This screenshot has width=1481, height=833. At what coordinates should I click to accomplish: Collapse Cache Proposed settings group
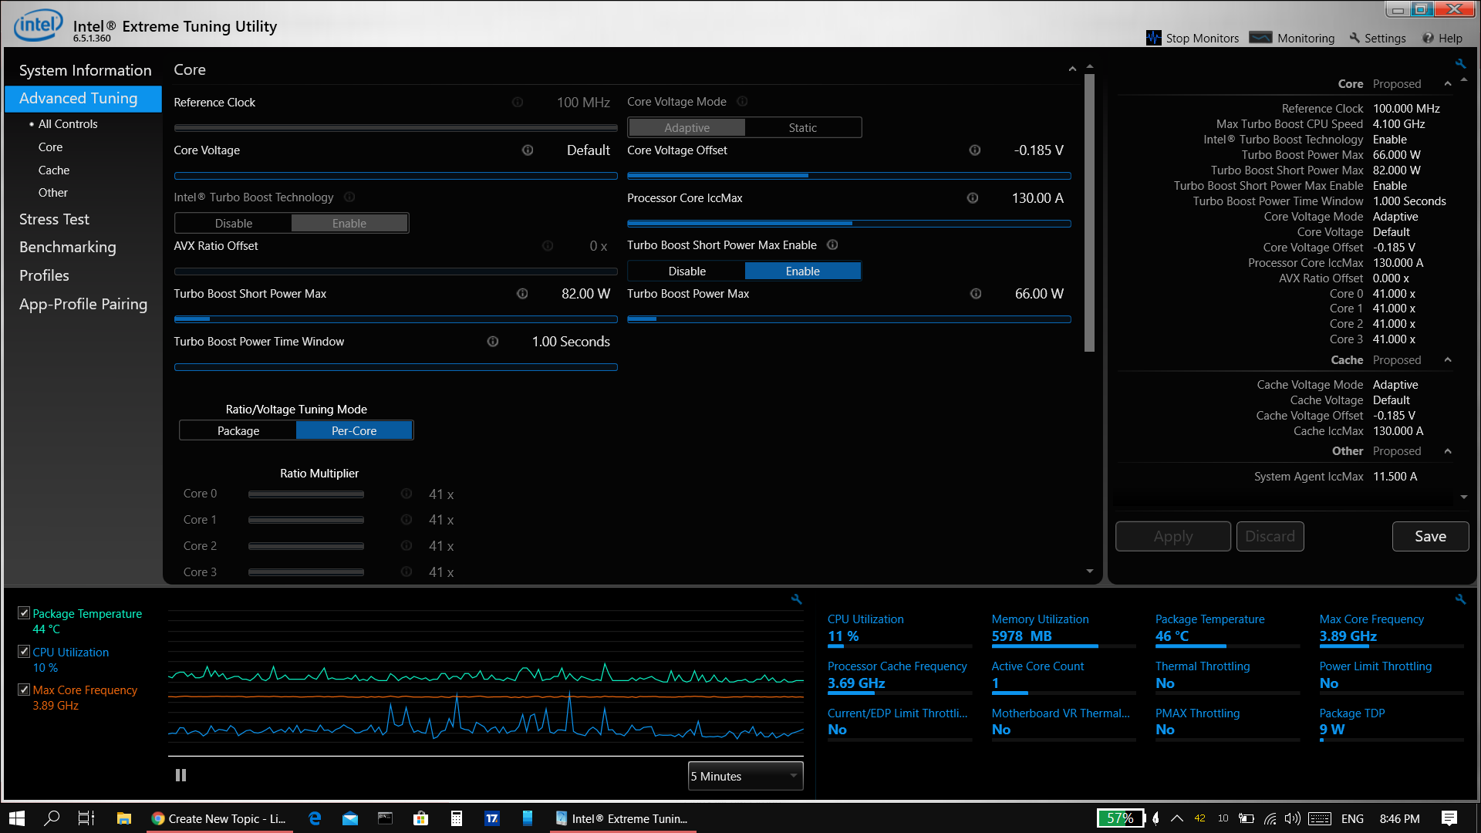(1448, 360)
